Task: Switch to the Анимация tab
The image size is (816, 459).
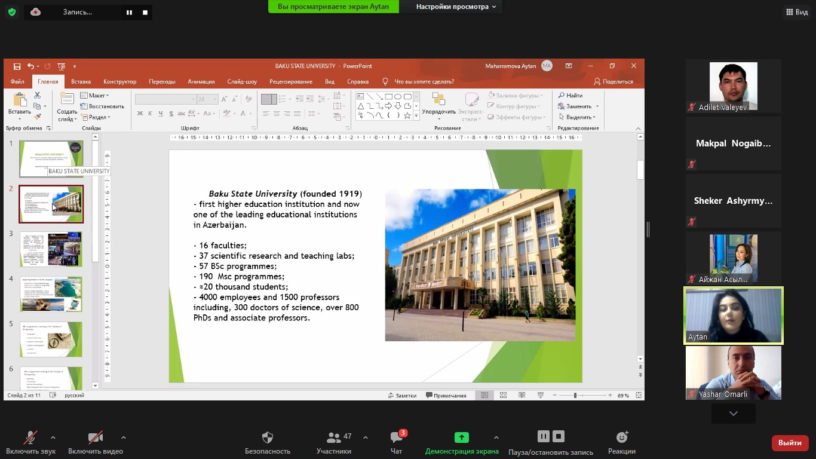Action: (201, 82)
